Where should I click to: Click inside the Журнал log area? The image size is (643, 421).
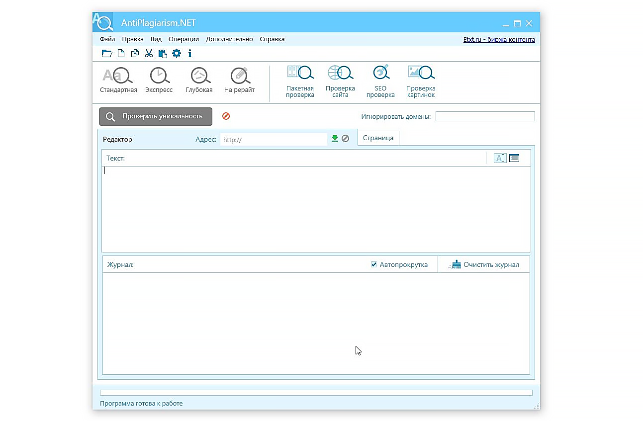pyautogui.click(x=316, y=323)
